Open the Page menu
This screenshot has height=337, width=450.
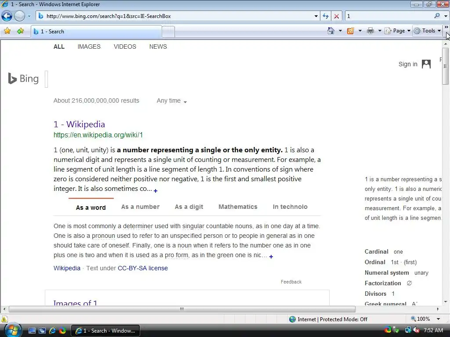pyautogui.click(x=397, y=31)
